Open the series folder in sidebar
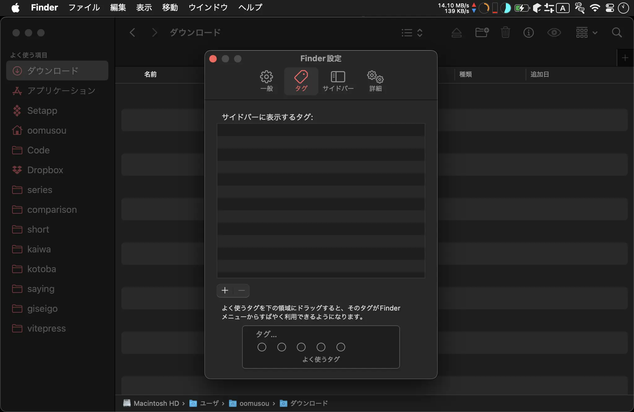634x412 pixels. click(x=57, y=190)
